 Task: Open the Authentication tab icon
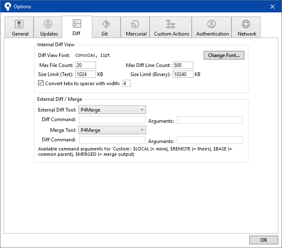(212, 24)
